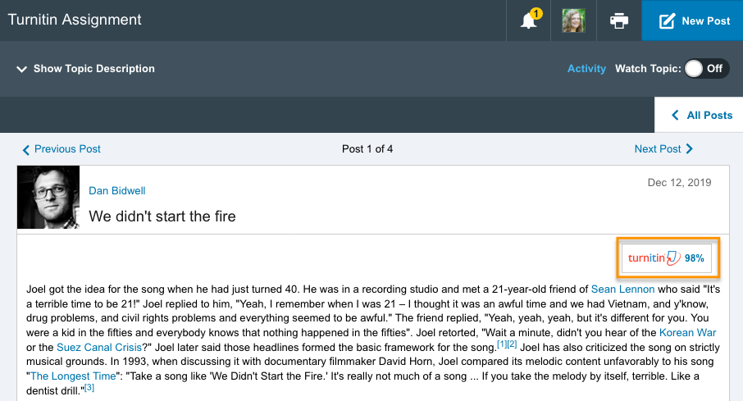Click the printer icon

[x=619, y=21]
